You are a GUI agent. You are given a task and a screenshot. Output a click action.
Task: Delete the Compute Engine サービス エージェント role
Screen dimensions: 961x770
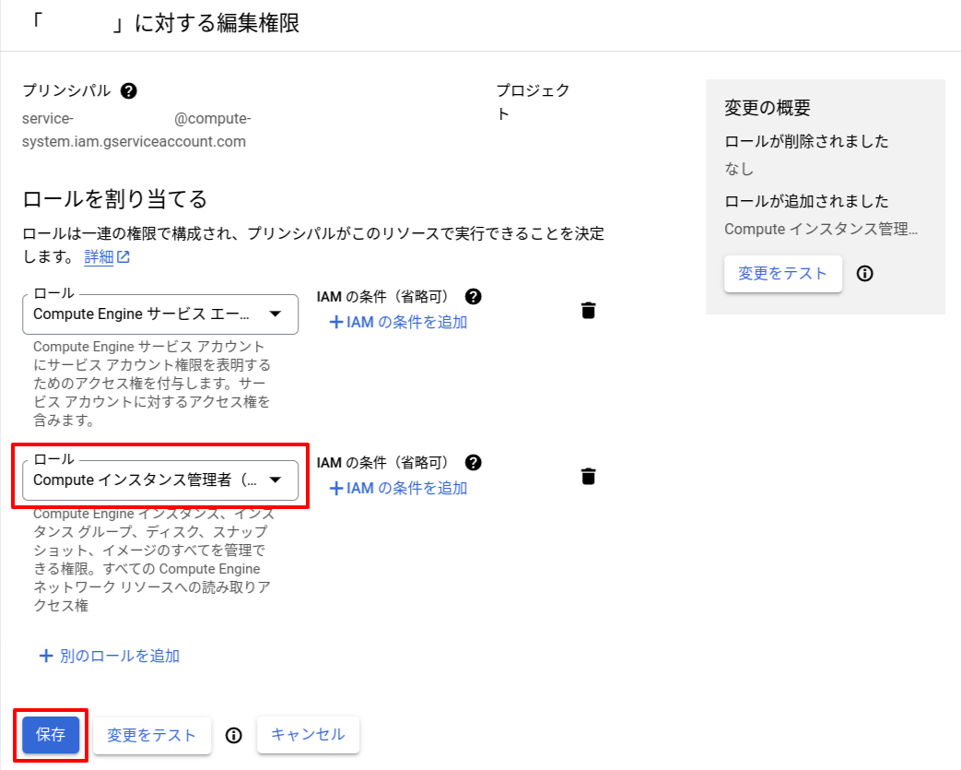click(x=589, y=311)
